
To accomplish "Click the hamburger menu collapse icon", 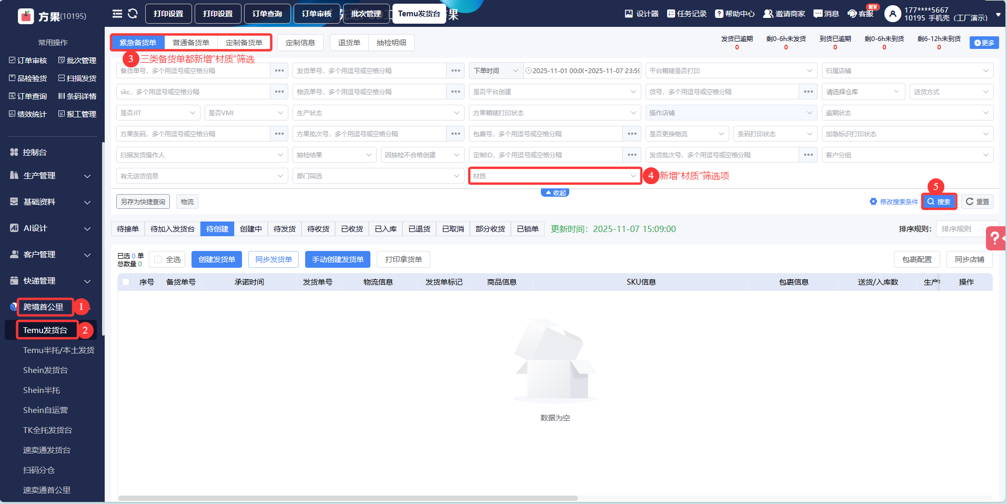I will coord(117,14).
